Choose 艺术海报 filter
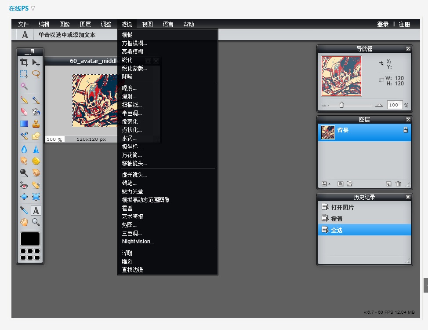 pos(167,216)
